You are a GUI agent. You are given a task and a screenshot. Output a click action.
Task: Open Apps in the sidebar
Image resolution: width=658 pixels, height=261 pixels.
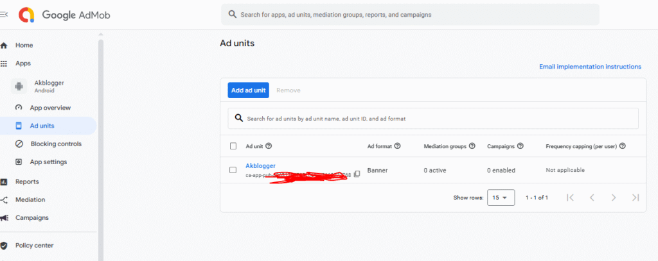point(23,63)
